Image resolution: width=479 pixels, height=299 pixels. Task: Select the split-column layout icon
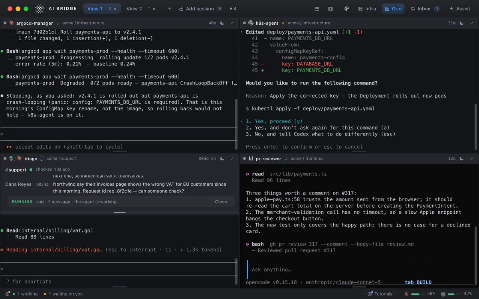331,9
